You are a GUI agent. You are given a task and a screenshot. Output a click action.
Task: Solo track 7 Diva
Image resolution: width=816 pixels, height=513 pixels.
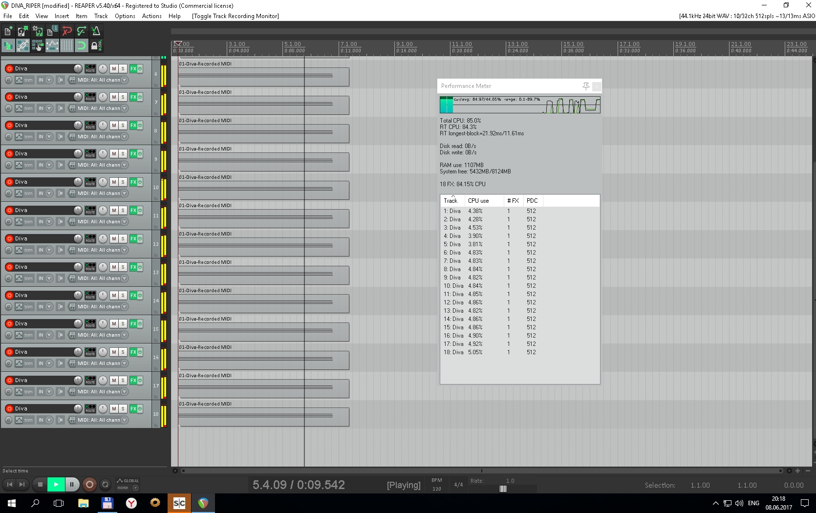pyautogui.click(x=123, y=97)
